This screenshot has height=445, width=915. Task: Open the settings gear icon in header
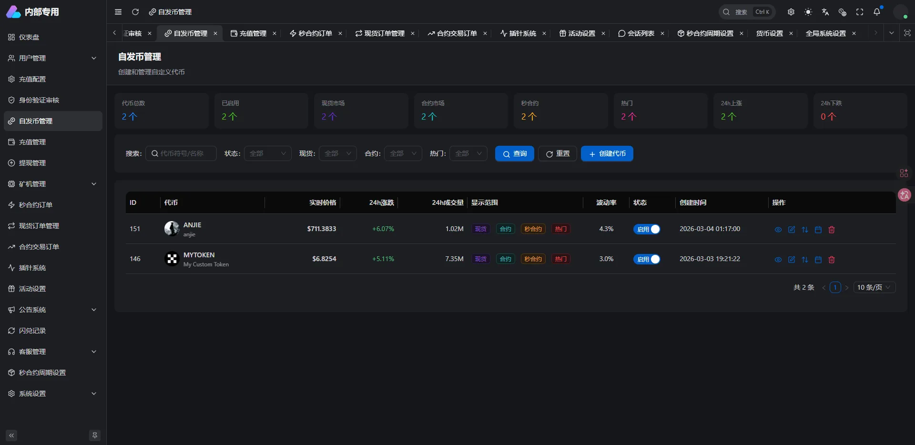tap(791, 12)
